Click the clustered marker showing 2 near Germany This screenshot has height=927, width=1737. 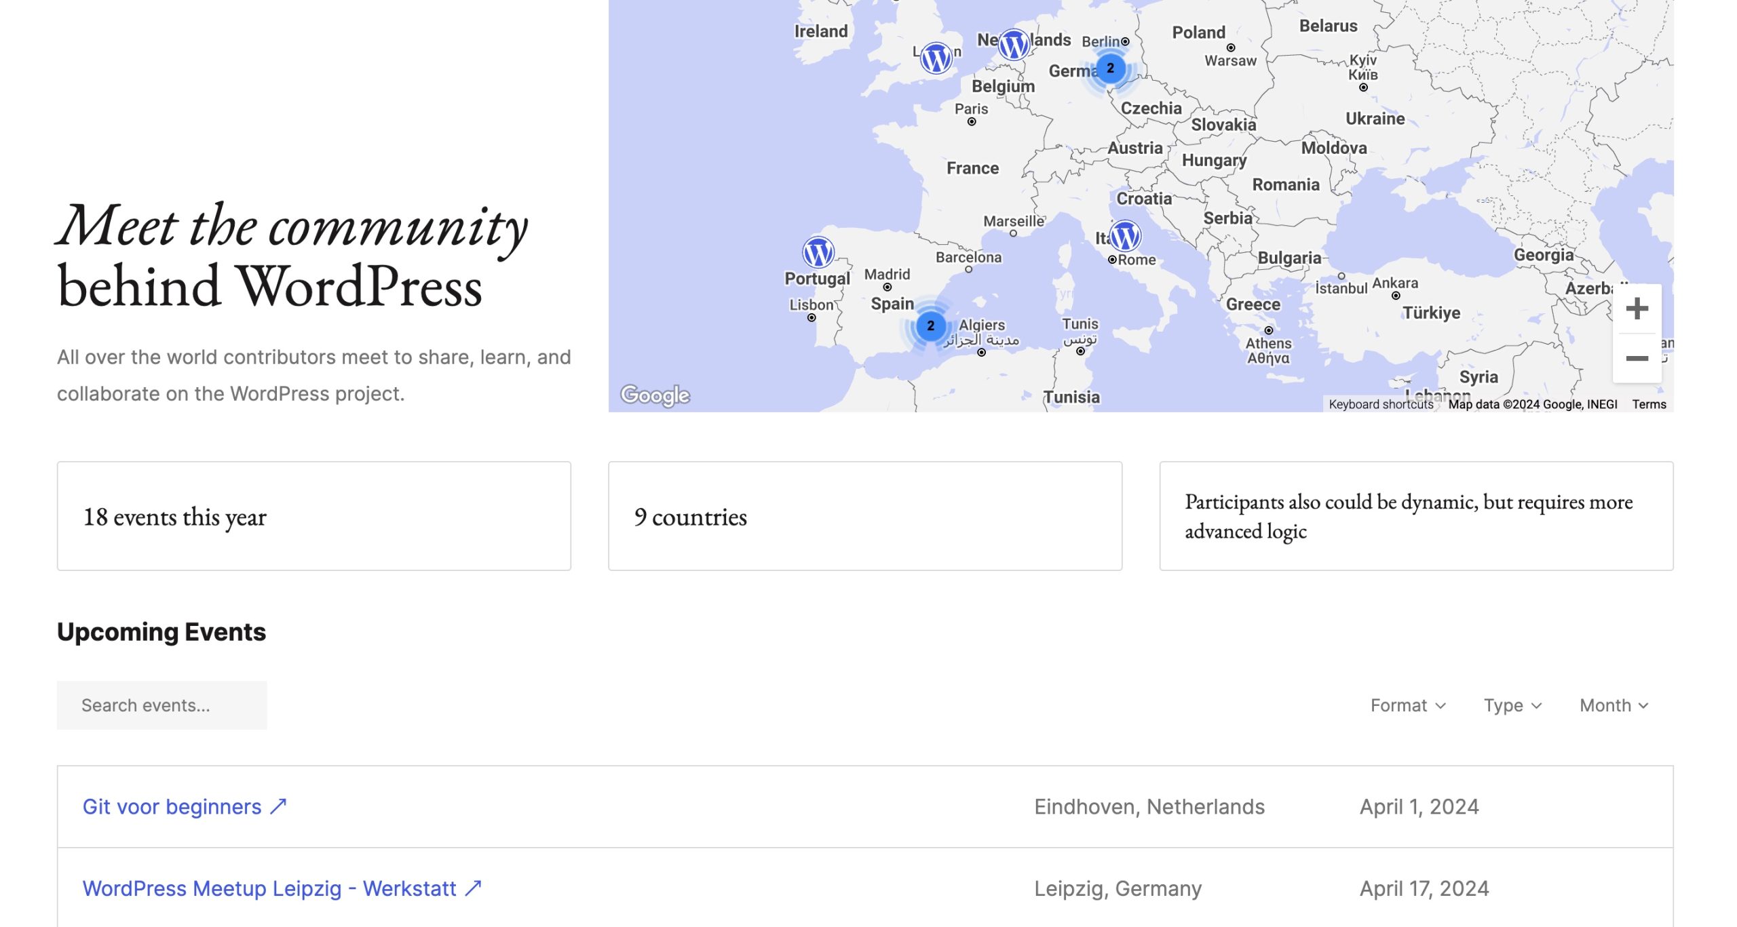tap(1110, 66)
